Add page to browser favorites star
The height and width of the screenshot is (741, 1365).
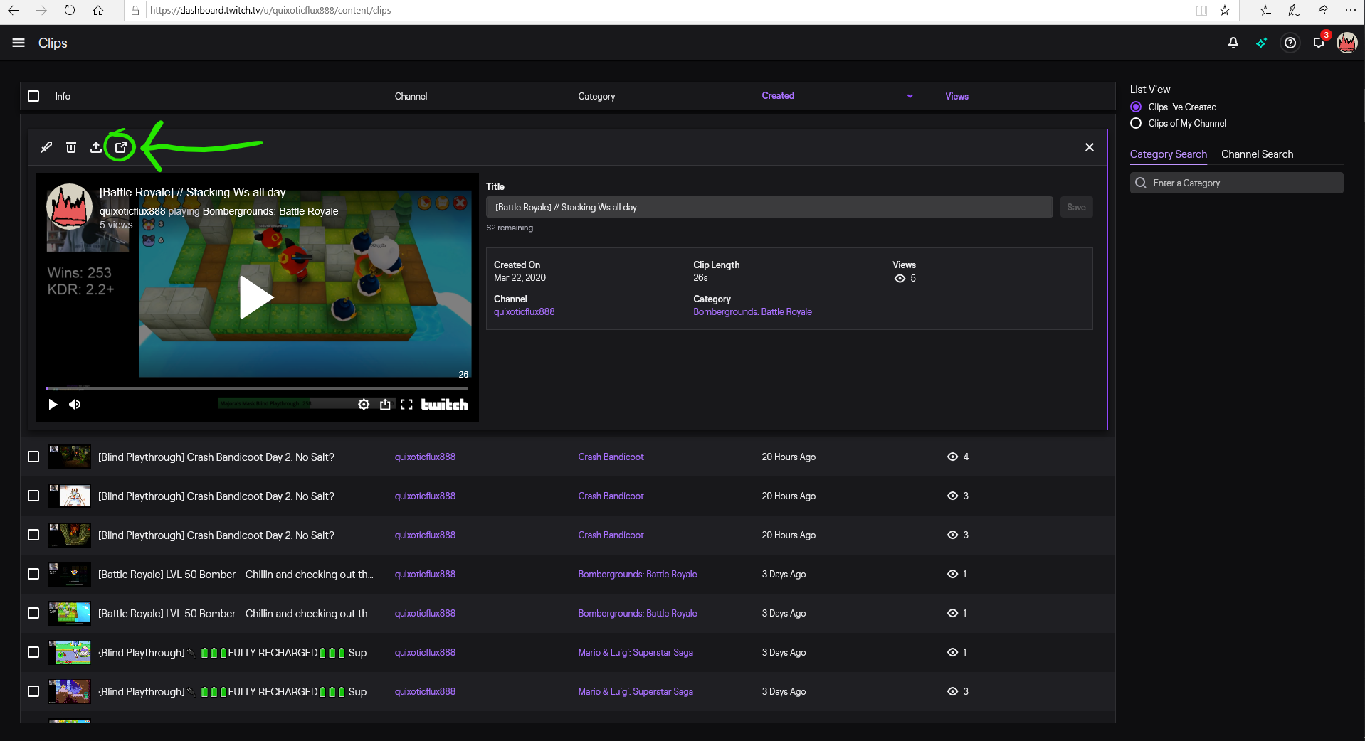pos(1225,11)
